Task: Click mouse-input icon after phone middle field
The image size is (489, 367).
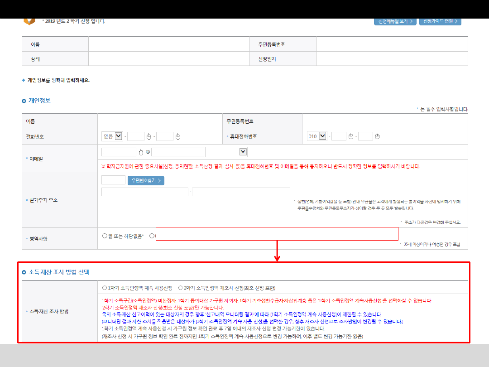Action: (x=148, y=136)
